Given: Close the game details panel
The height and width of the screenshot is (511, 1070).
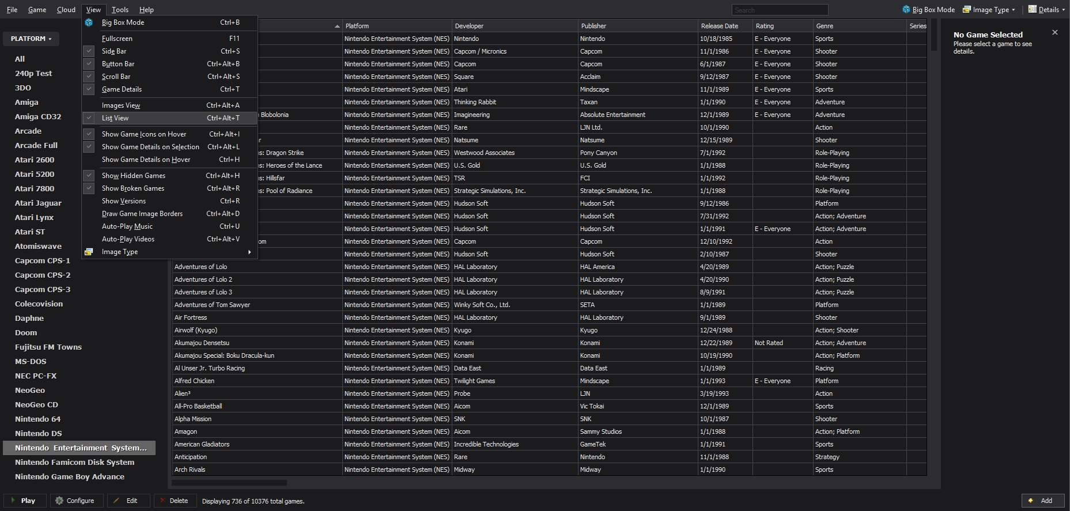Looking at the screenshot, I should [1055, 32].
